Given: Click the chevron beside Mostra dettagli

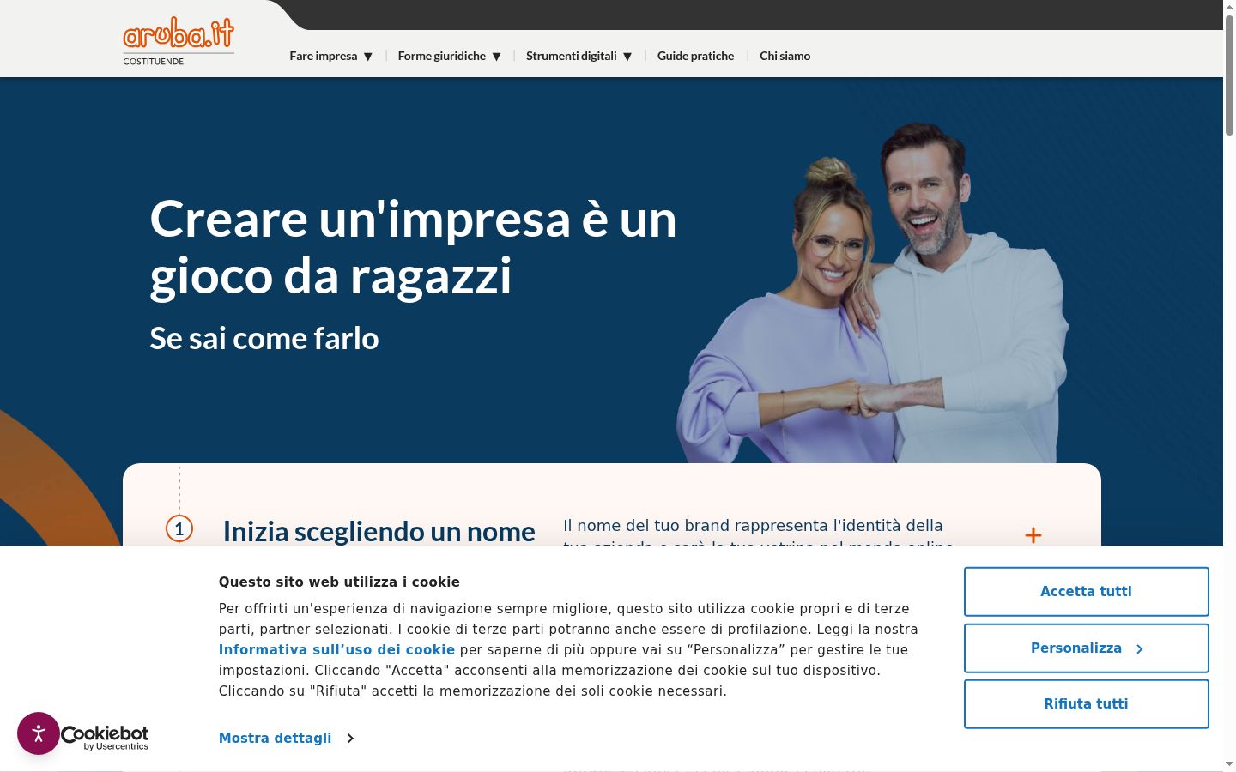Looking at the screenshot, I should pos(350,739).
